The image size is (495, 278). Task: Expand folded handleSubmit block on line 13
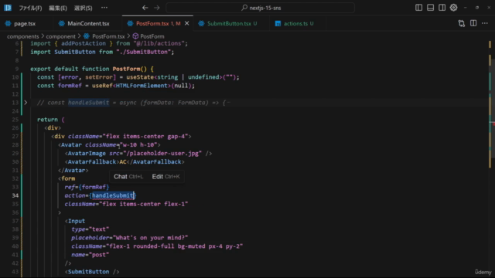click(26, 103)
